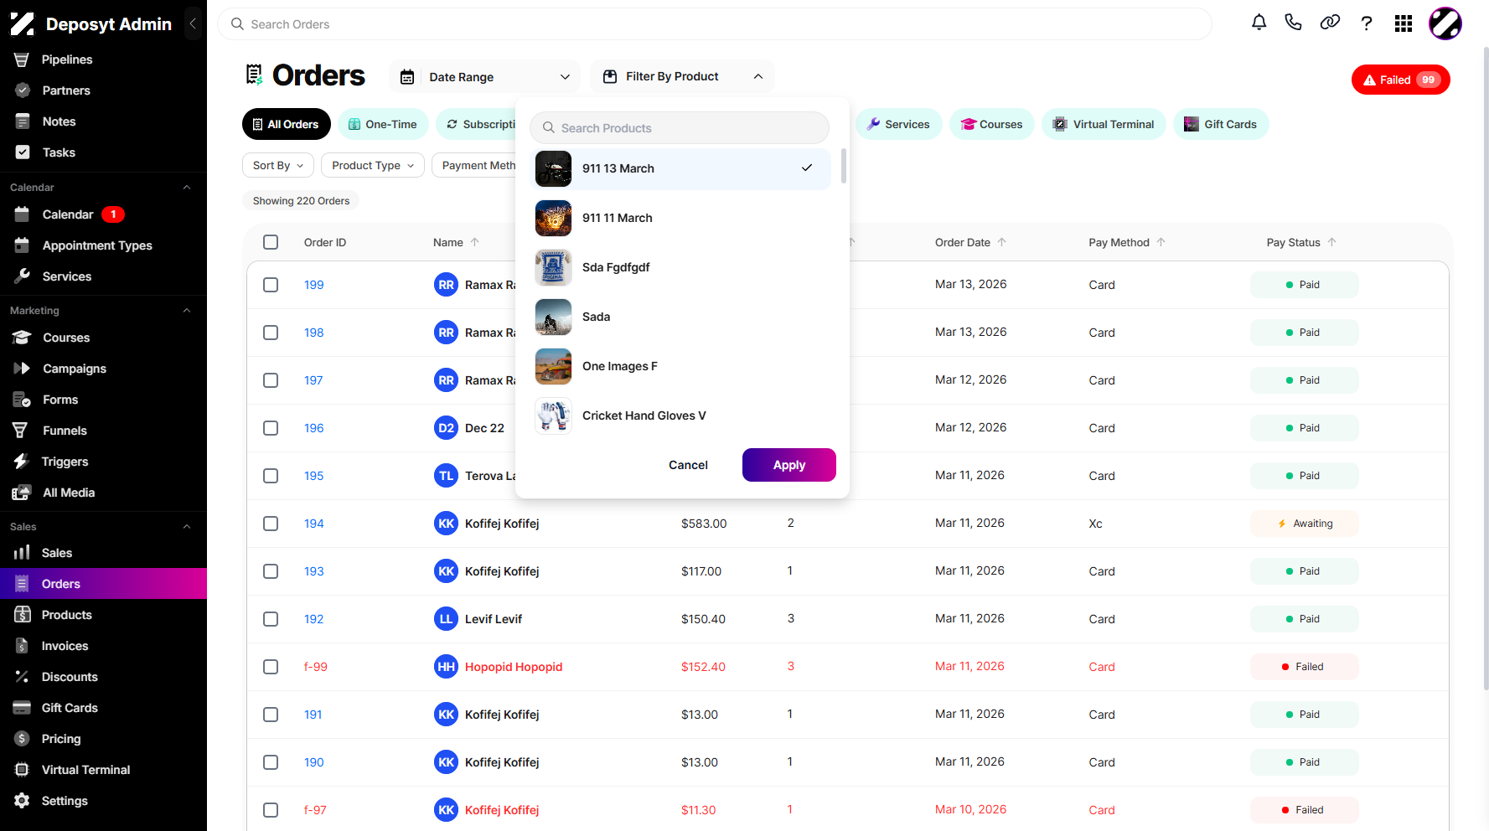Select product 911 11 March

682,218
